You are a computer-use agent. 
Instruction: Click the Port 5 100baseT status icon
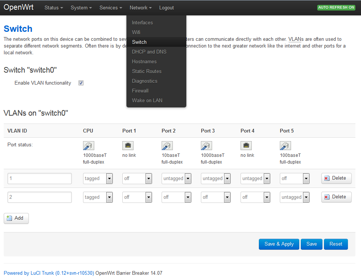coord(285,146)
